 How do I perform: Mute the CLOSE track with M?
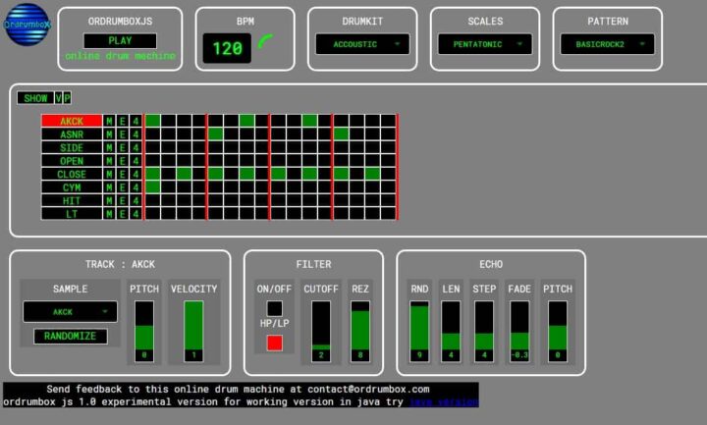111,174
